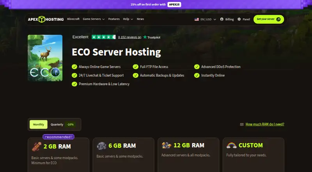Viewport: 312px width, 172px height.
Task: Click the Panel gear icon
Action: 239,19
